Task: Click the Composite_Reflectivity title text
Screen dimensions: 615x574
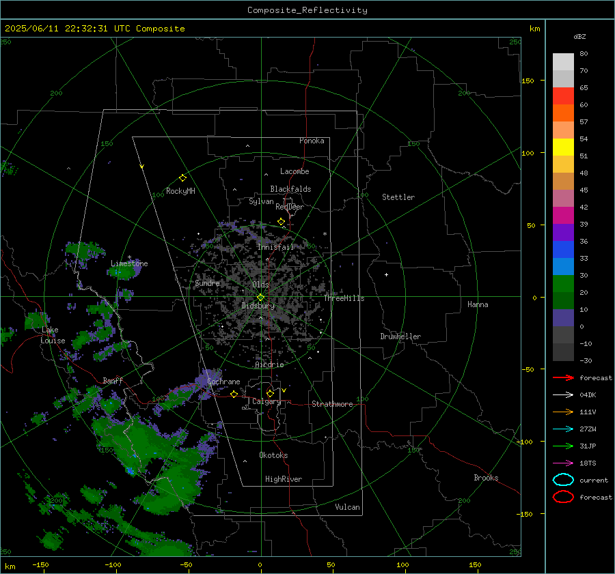Action: pos(307,10)
